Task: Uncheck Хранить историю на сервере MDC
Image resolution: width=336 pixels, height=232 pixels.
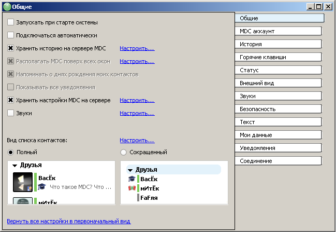Action: pos(10,48)
